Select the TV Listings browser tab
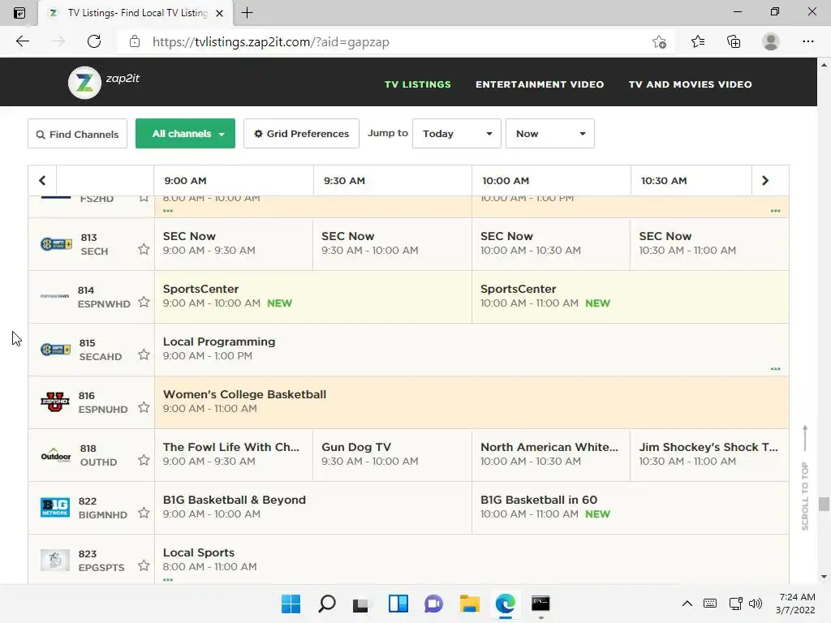Image resolution: width=831 pixels, height=623 pixels. tap(136, 13)
